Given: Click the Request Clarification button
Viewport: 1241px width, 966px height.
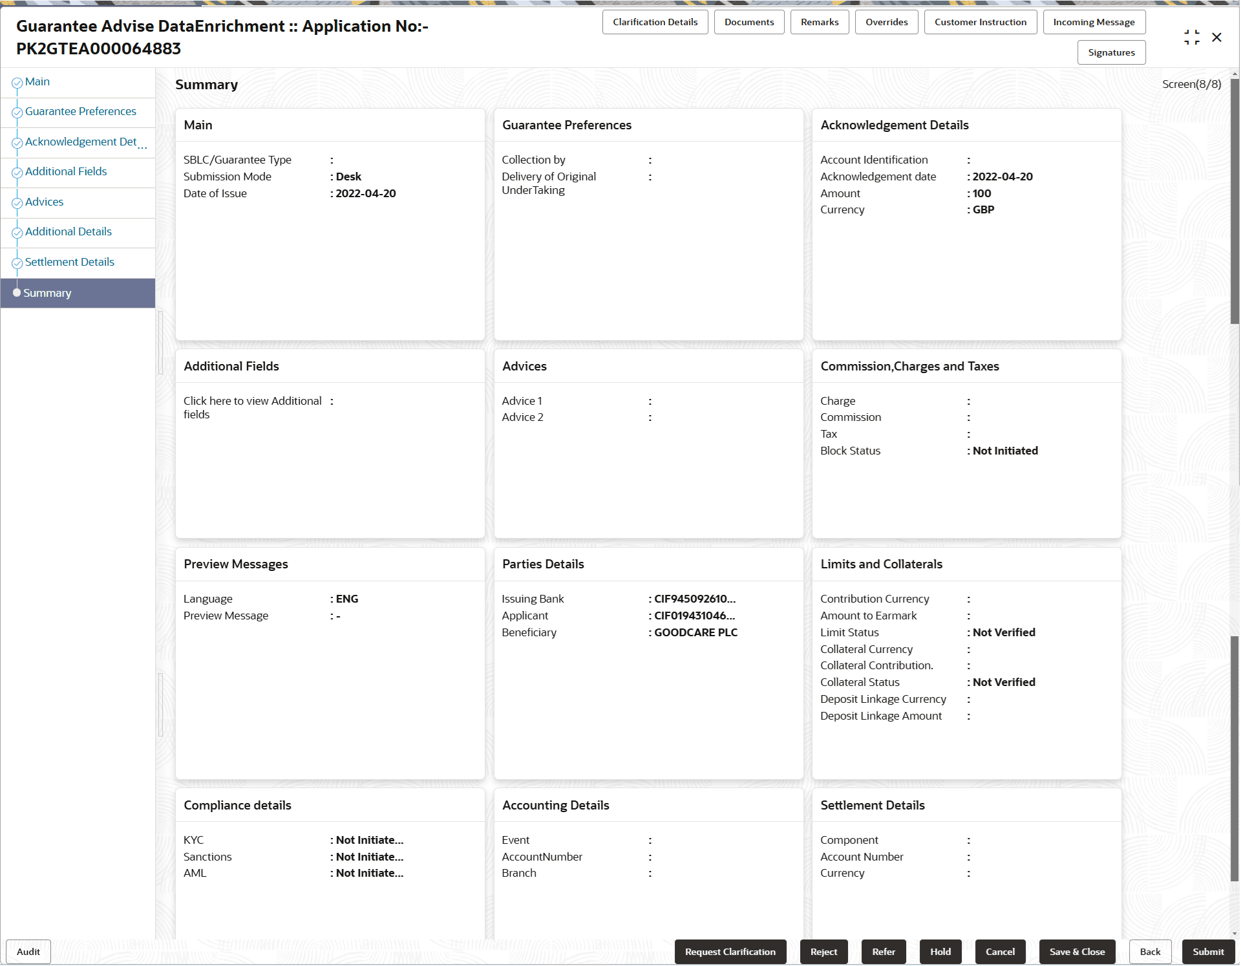Looking at the screenshot, I should [730, 952].
